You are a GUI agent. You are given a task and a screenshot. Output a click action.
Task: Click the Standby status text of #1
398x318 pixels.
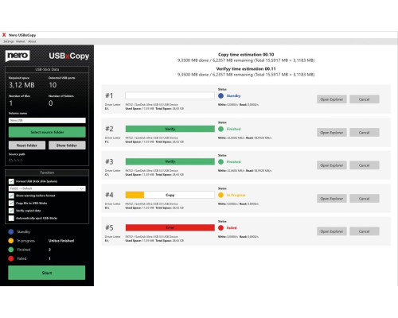233,95
